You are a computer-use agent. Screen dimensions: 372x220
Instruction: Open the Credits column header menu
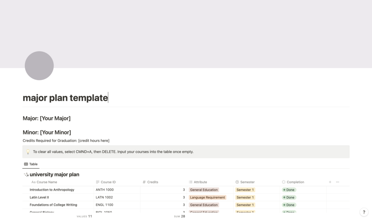tap(153, 182)
